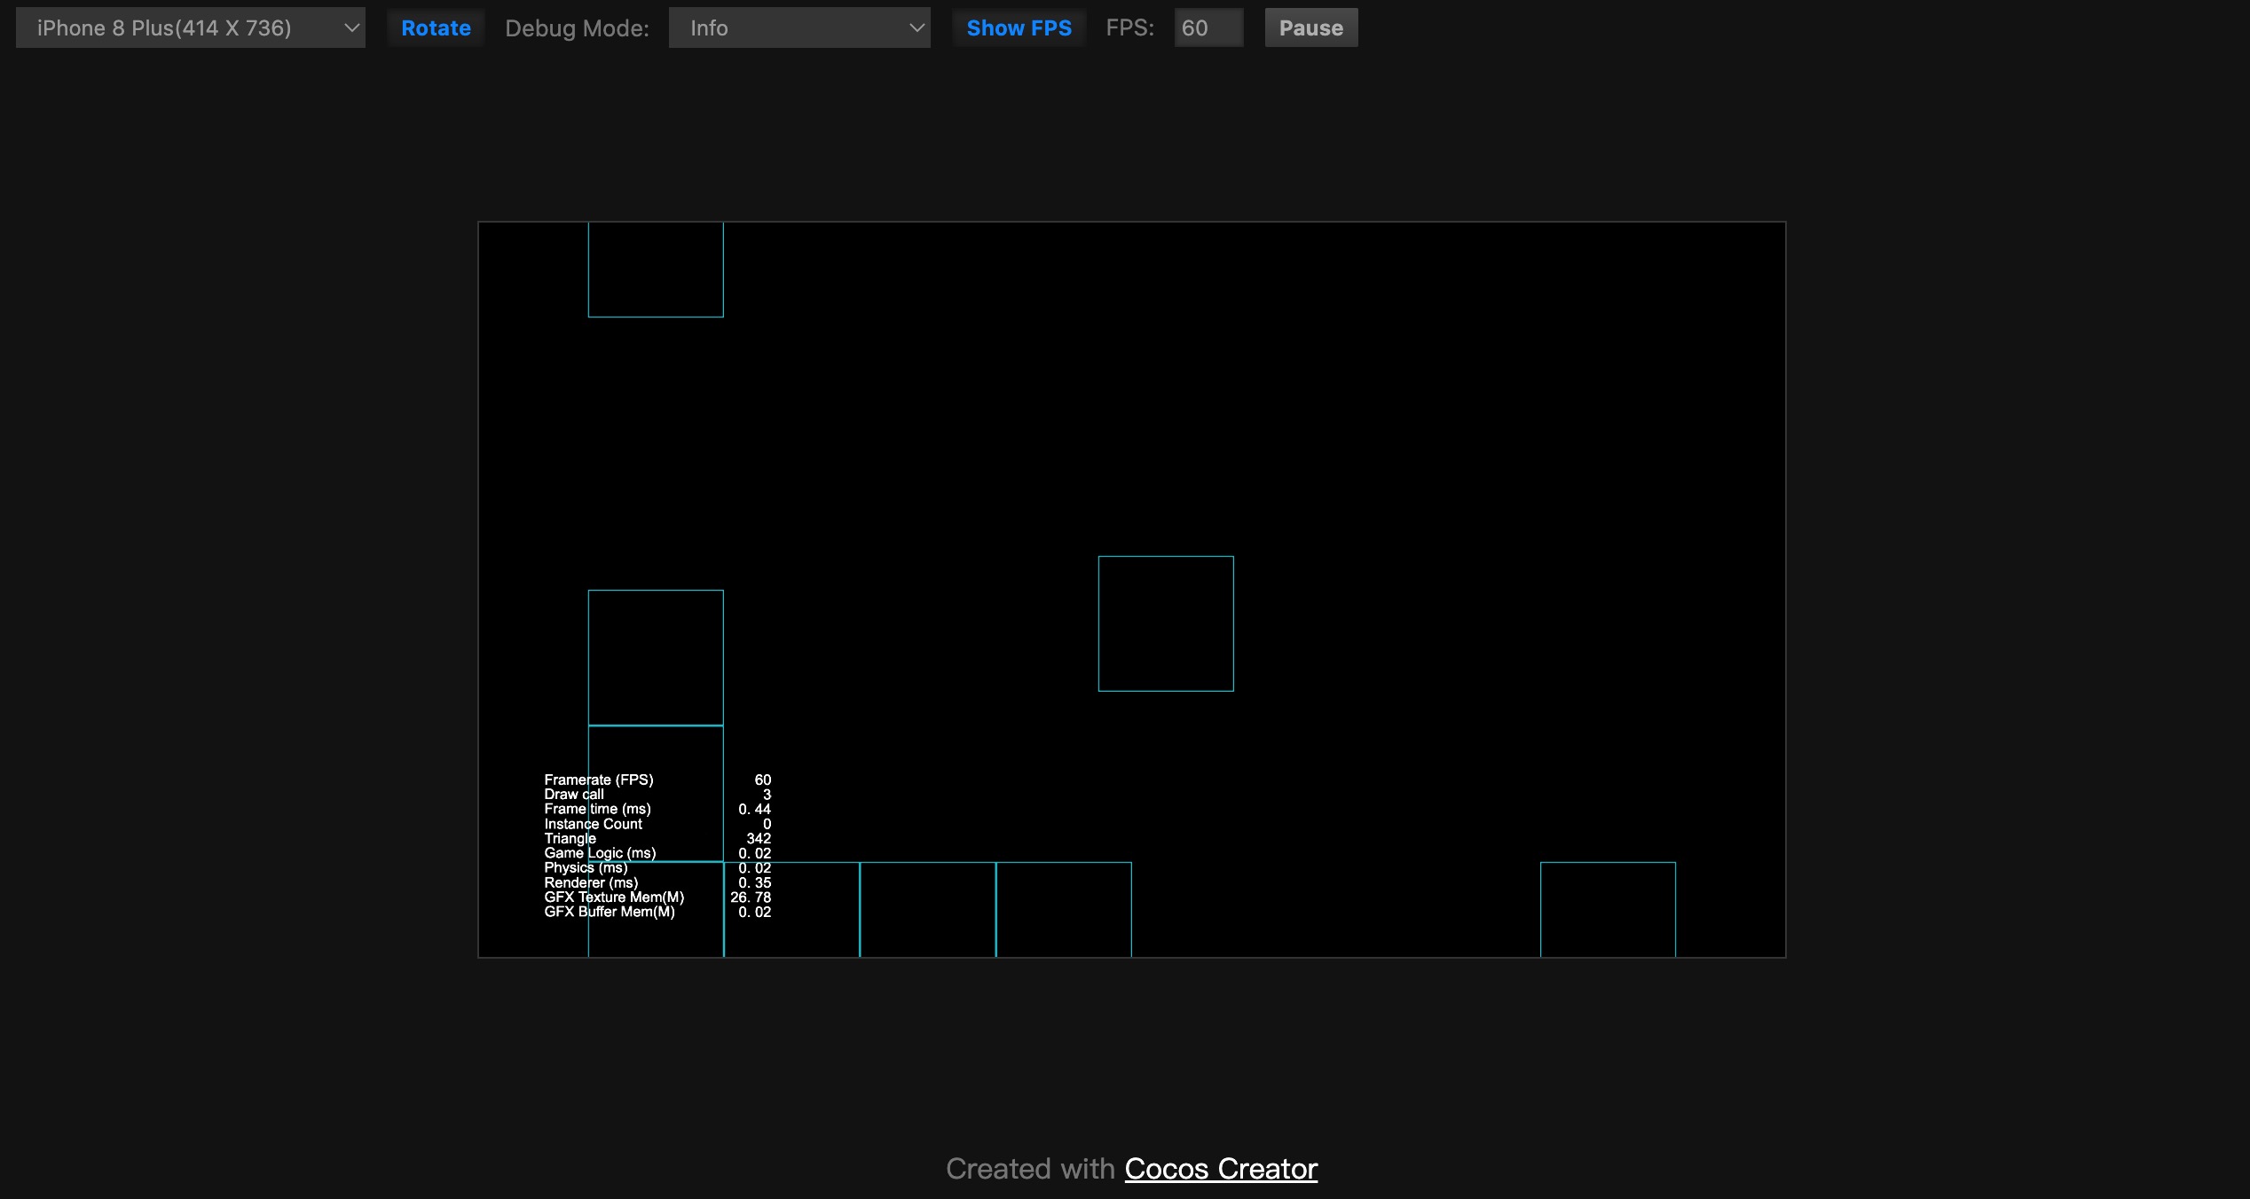Pause the game preview
The image size is (2250, 1199).
pyautogui.click(x=1310, y=28)
